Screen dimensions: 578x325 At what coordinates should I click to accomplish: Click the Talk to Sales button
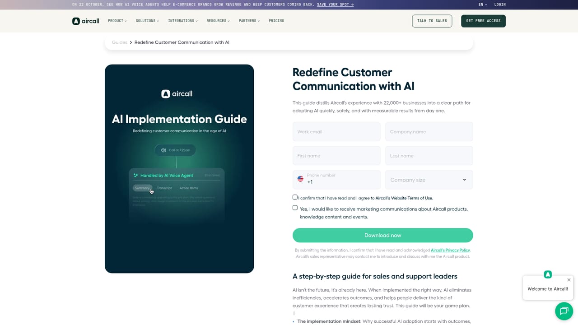[x=432, y=21]
